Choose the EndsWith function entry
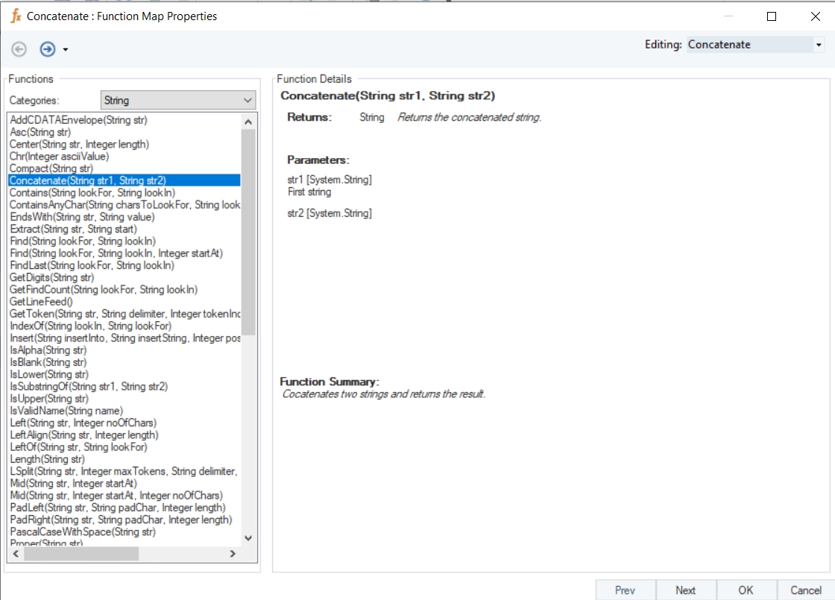The image size is (835, 600). click(x=82, y=217)
